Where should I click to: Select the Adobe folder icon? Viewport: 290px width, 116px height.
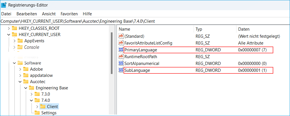point(26,69)
